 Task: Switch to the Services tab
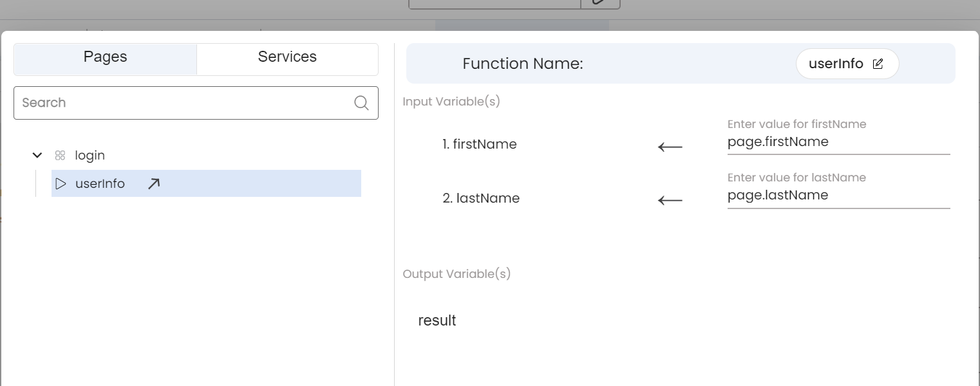tap(287, 57)
